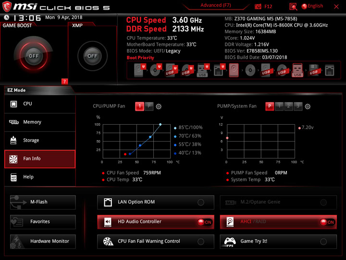Click the F12 screenshot camera icon
The height and width of the screenshot is (260, 346).
(x=258, y=6)
